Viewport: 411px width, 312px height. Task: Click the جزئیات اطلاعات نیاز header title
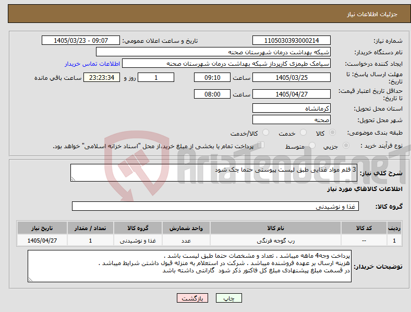372,14
